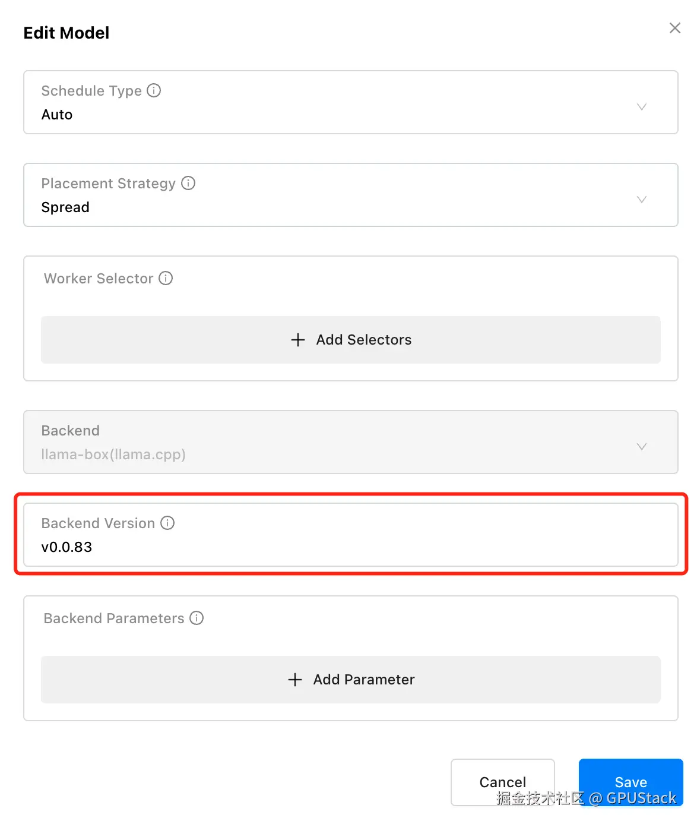This screenshot has width=697, height=827.
Task: Click the llama-box(llama.cpp) backend value
Action: [113, 454]
